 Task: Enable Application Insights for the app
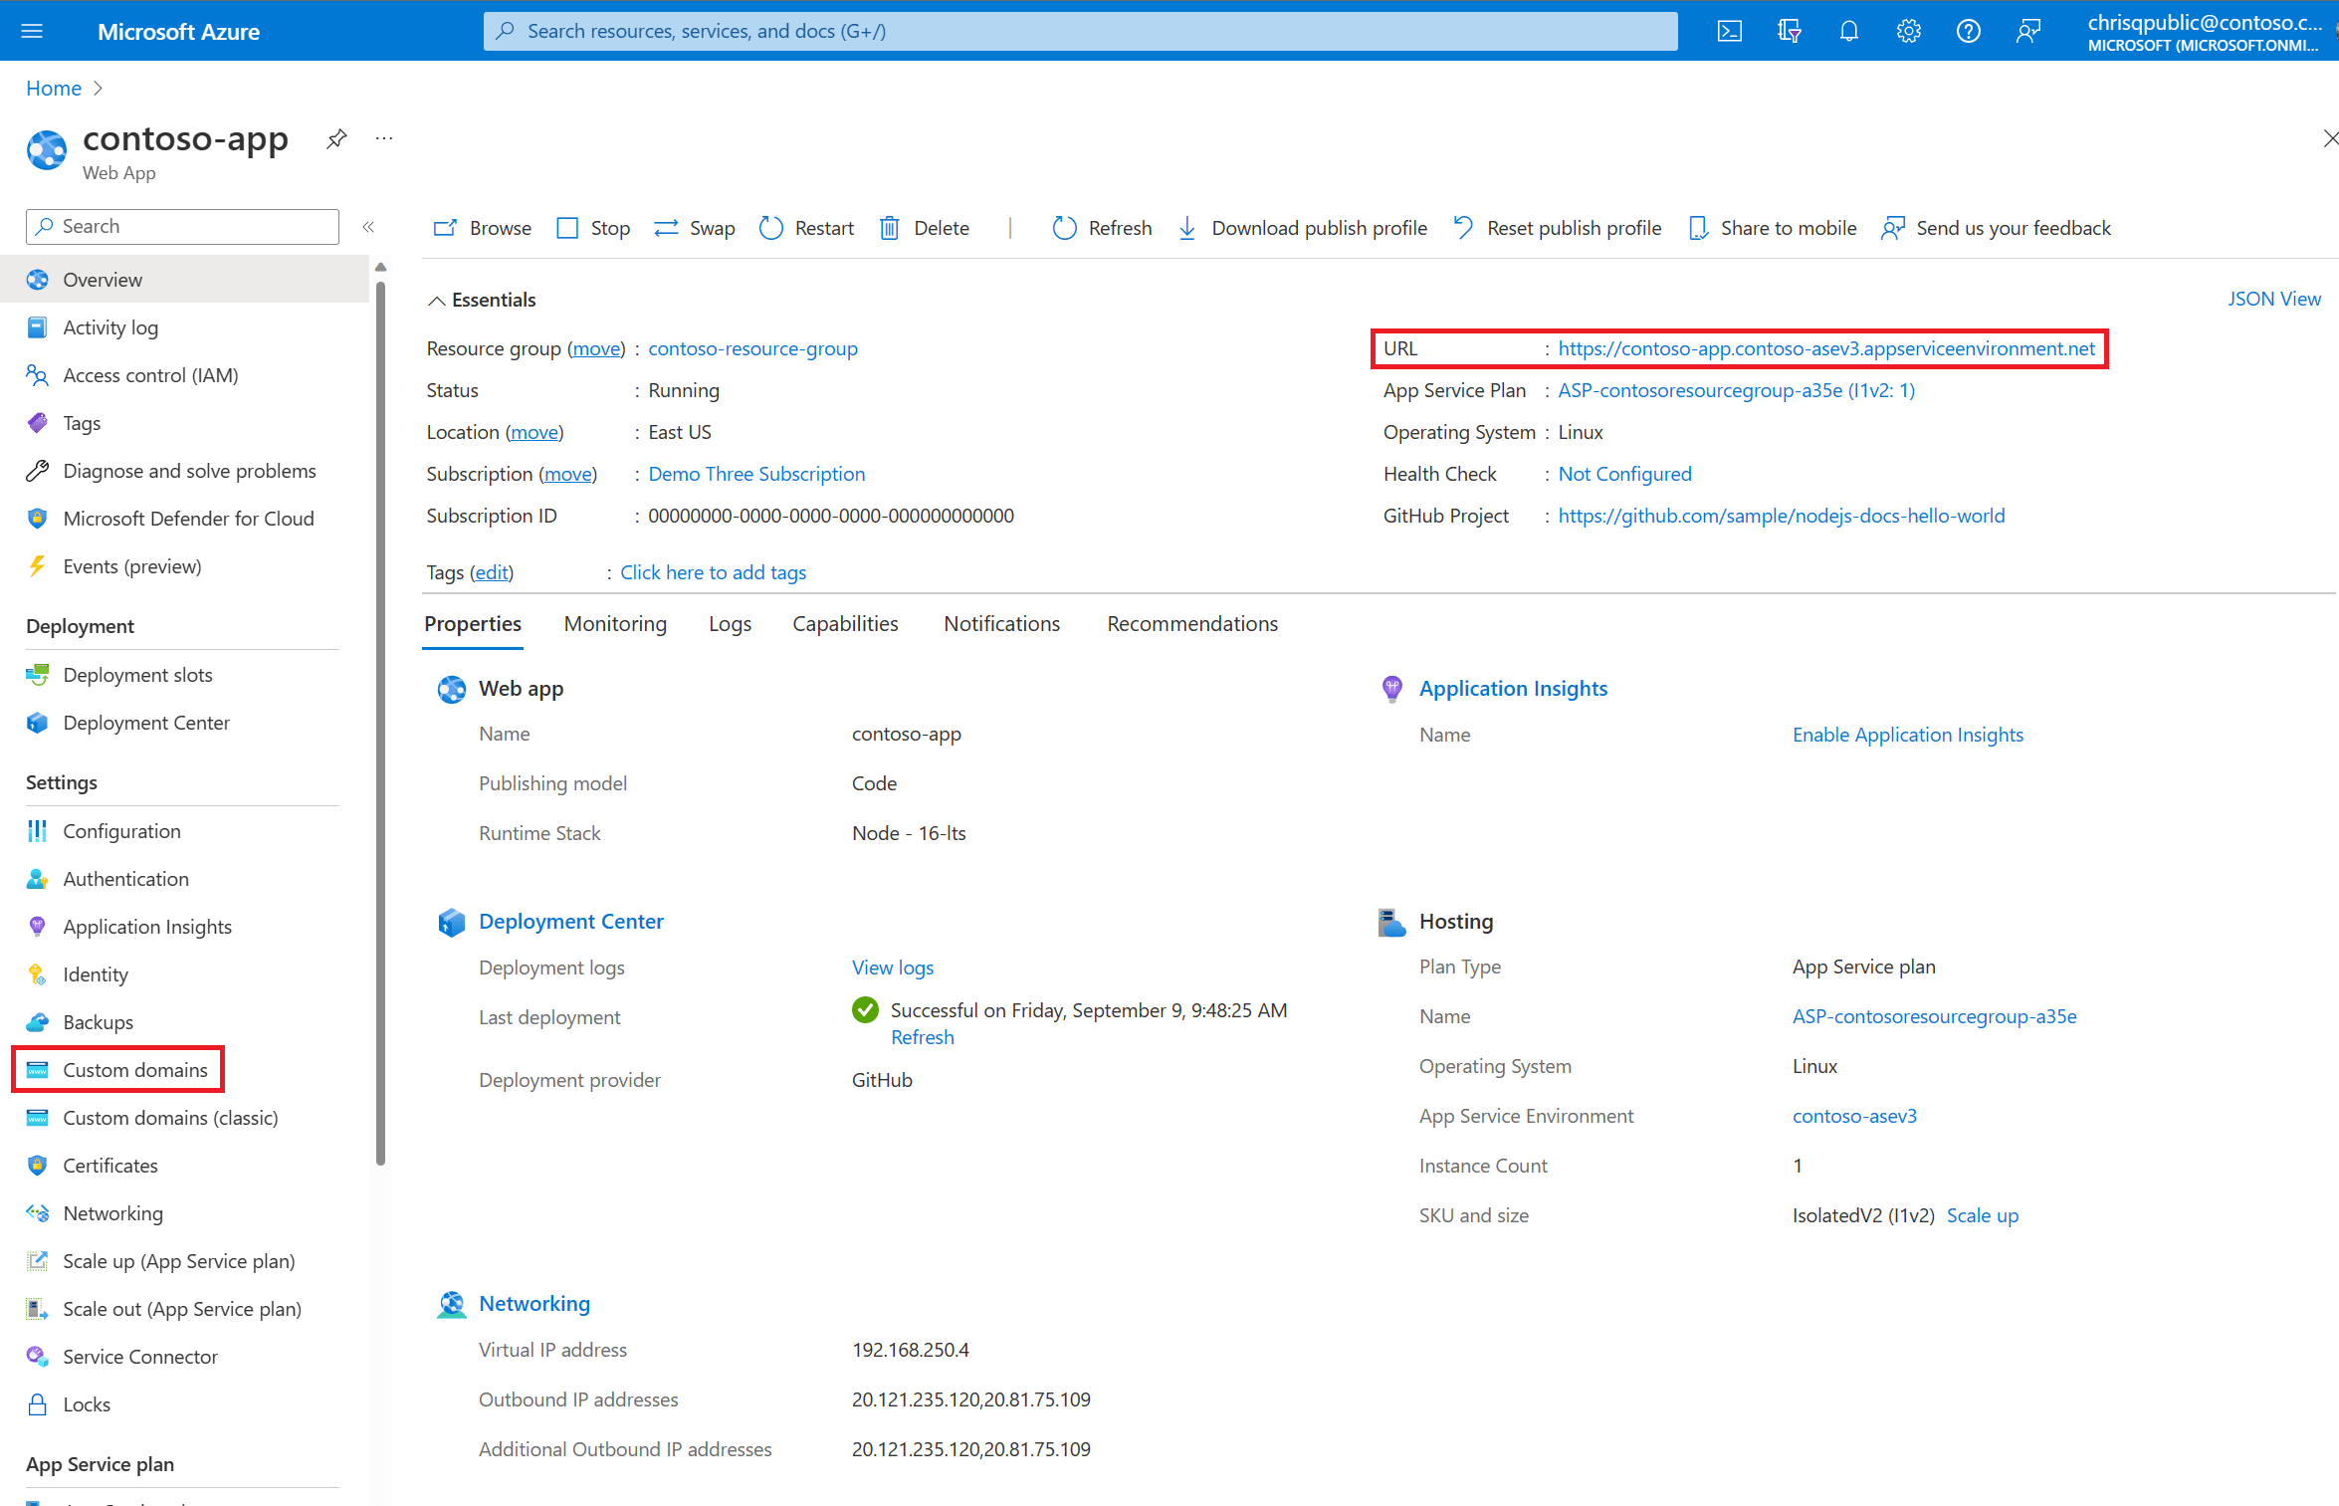click(x=1908, y=734)
